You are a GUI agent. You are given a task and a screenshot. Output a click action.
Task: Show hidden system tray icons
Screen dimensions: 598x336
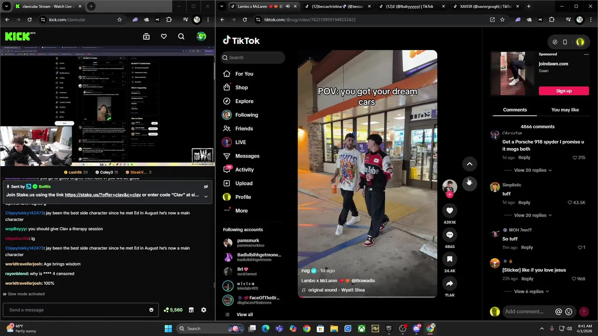point(542,329)
